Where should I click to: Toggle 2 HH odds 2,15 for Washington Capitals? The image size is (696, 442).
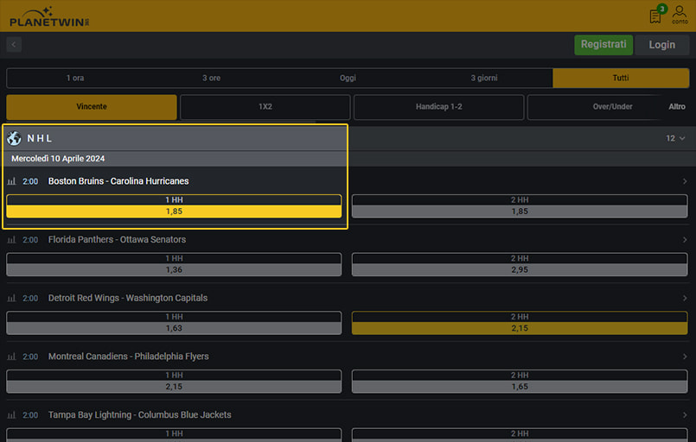[x=520, y=323]
